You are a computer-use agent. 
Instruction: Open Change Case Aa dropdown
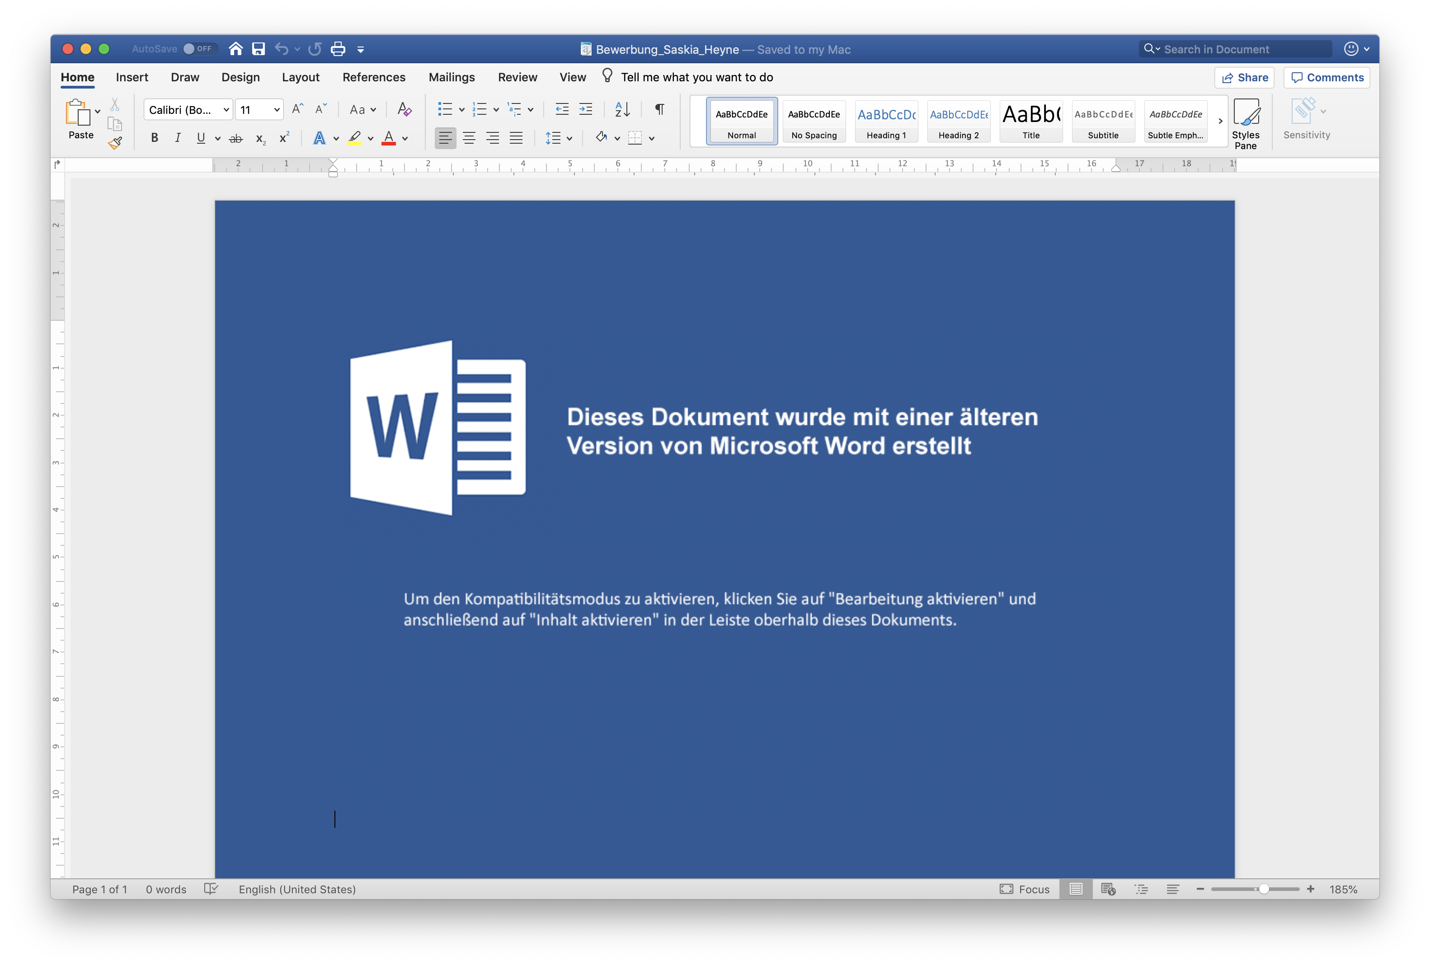click(x=362, y=109)
